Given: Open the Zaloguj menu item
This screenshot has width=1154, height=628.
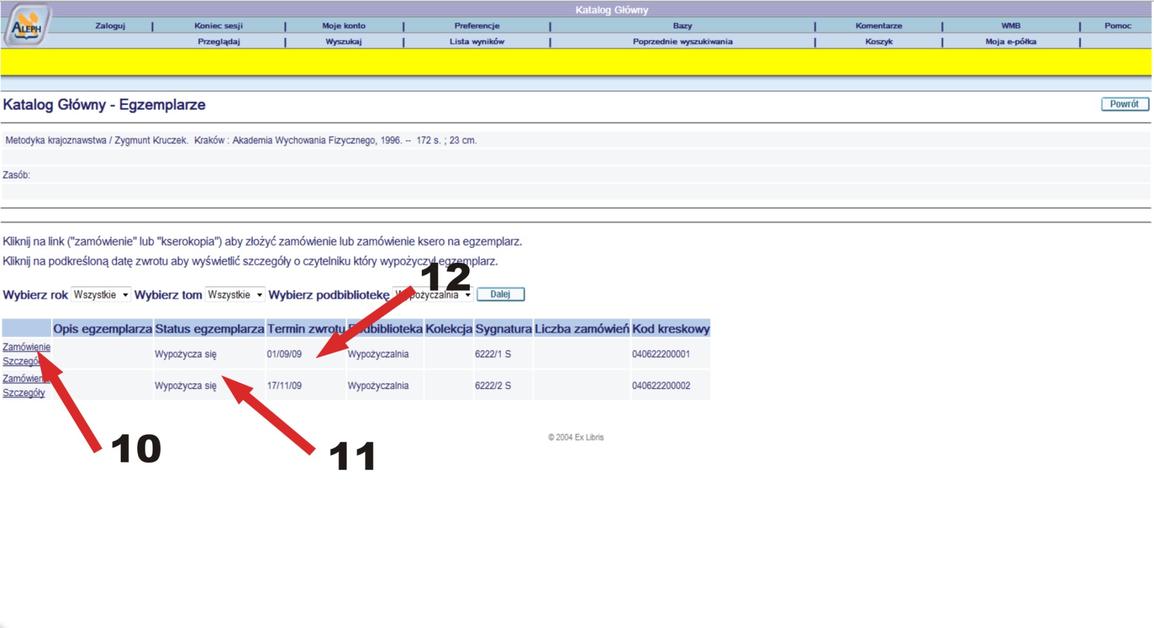Looking at the screenshot, I should 110,25.
